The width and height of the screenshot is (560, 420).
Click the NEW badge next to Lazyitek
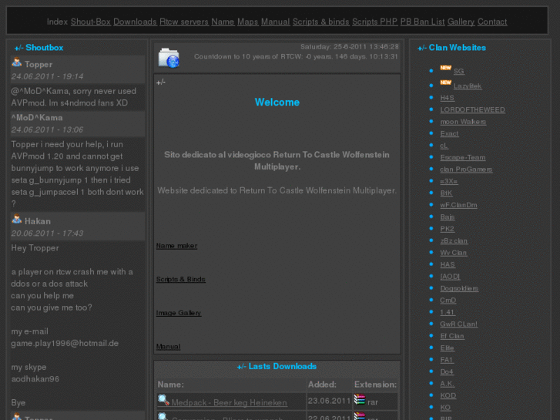(445, 83)
